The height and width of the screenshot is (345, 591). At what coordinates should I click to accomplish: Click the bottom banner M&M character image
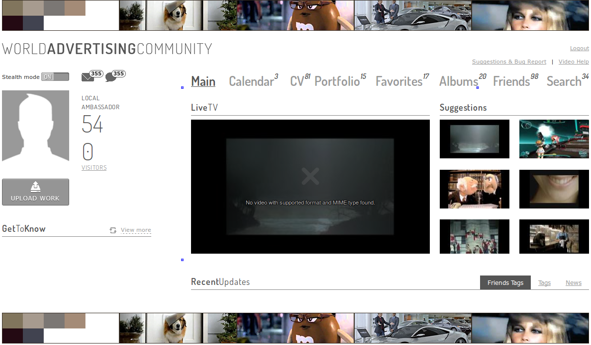coord(295,328)
